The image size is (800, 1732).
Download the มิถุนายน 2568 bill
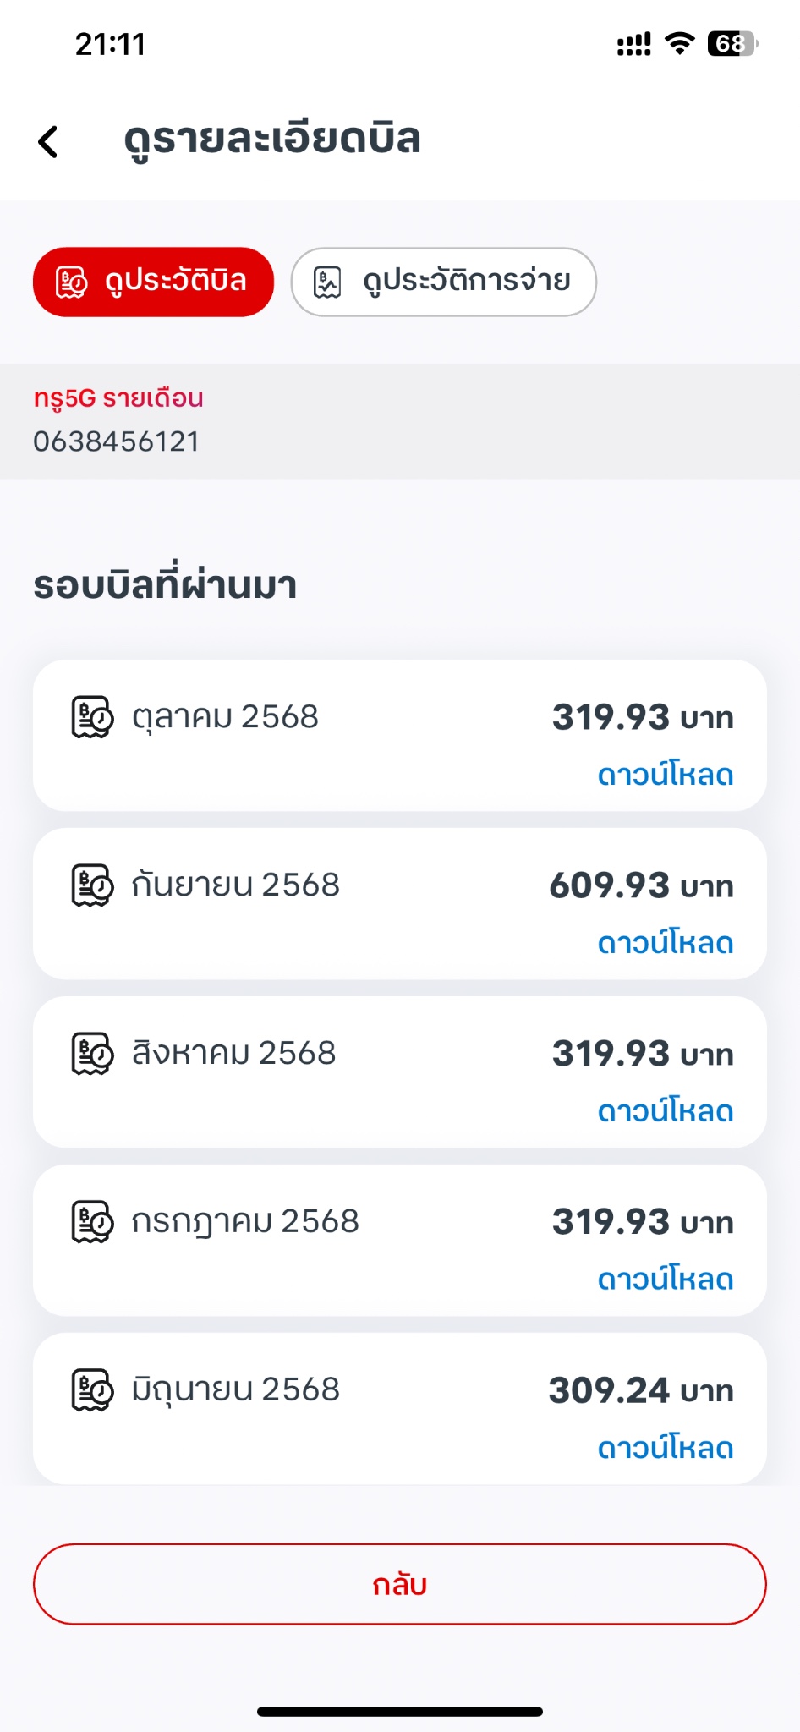(665, 1448)
